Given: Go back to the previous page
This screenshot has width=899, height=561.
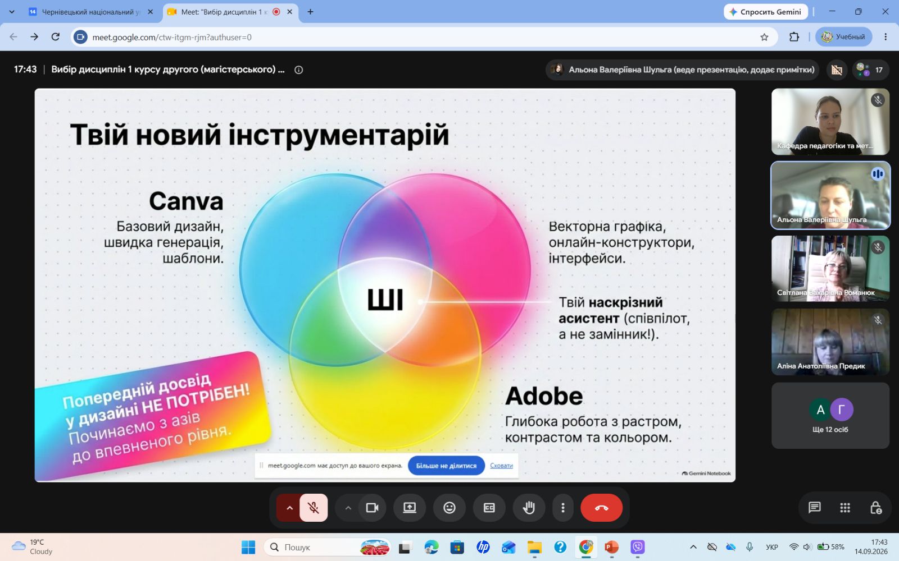Looking at the screenshot, I should (13, 37).
